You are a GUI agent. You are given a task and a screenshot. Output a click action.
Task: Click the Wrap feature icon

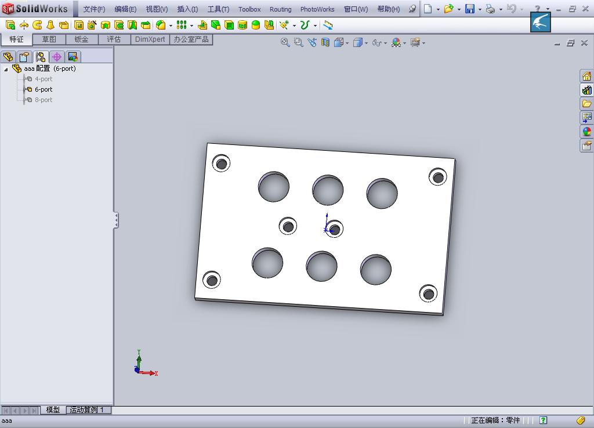tap(242, 26)
